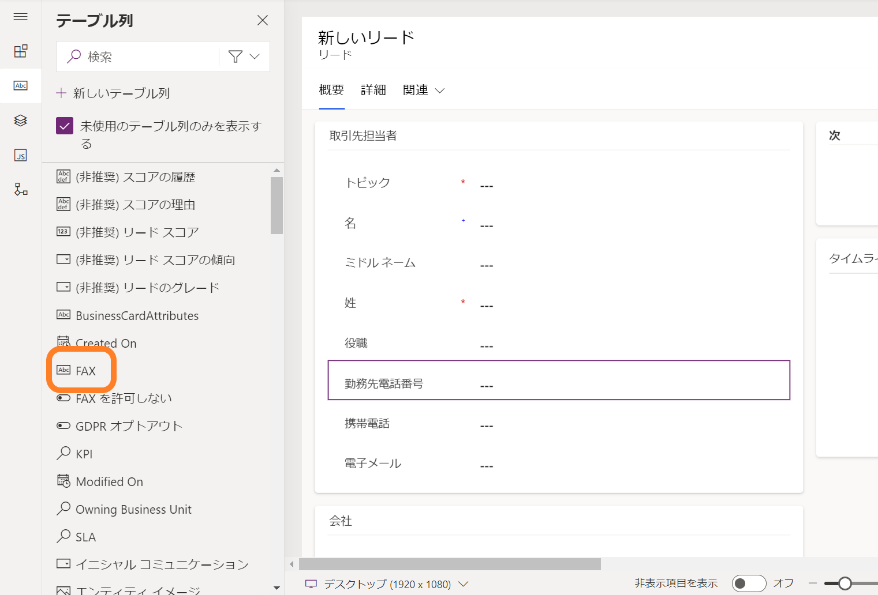Toggle 未使用のテーブル列のみを表示する checkbox
The image size is (878, 595).
65,126
